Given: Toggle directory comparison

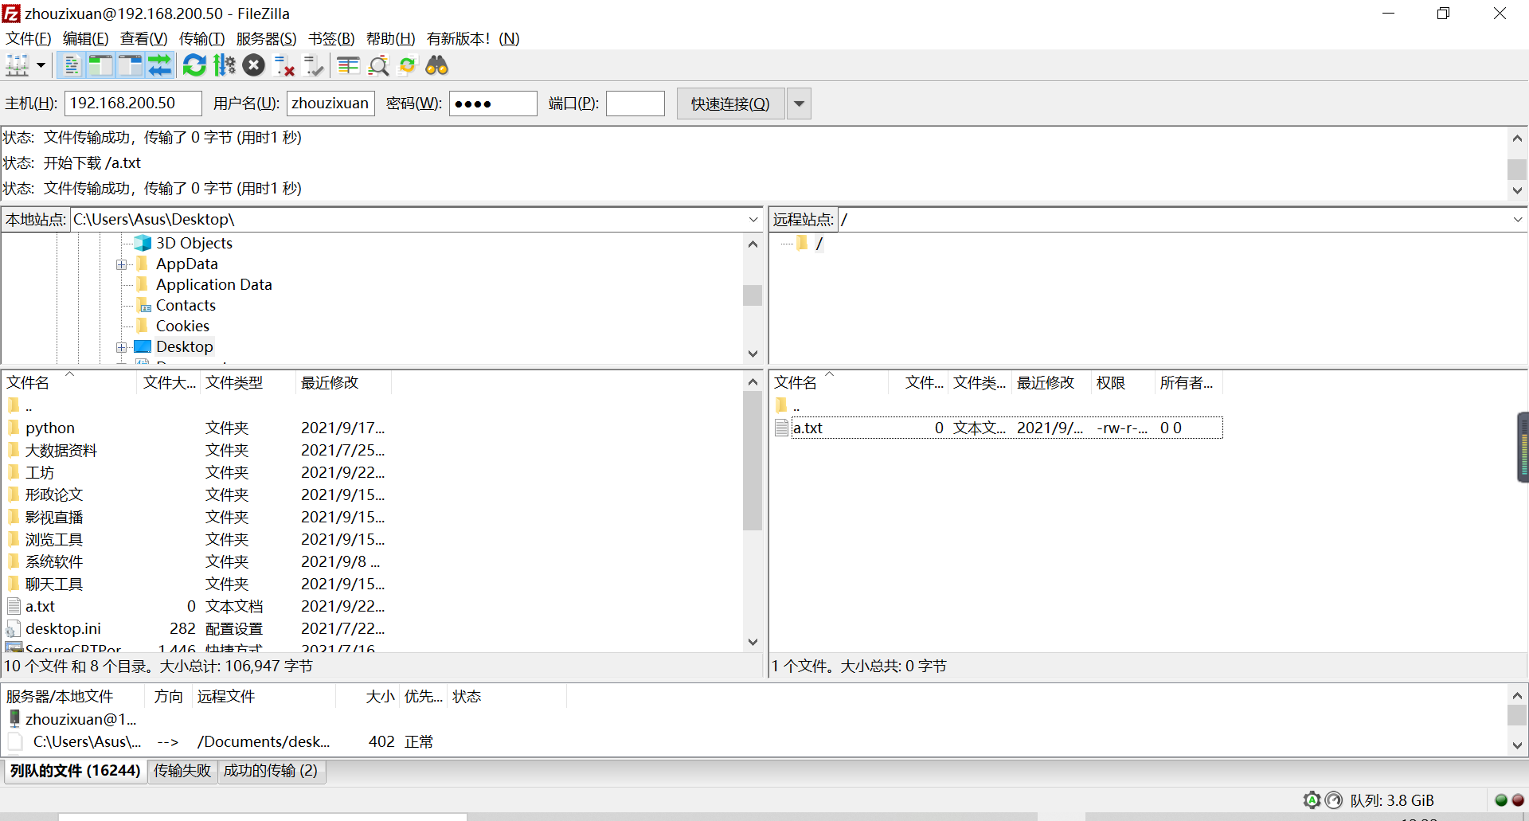Looking at the screenshot, I should tap(378, 65).
